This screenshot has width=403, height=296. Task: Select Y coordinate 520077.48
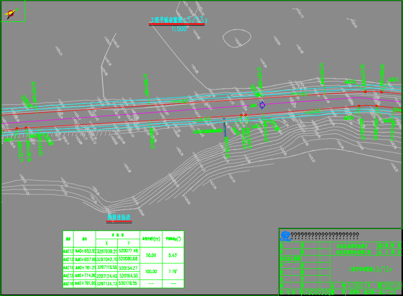[x=129, y=251]
